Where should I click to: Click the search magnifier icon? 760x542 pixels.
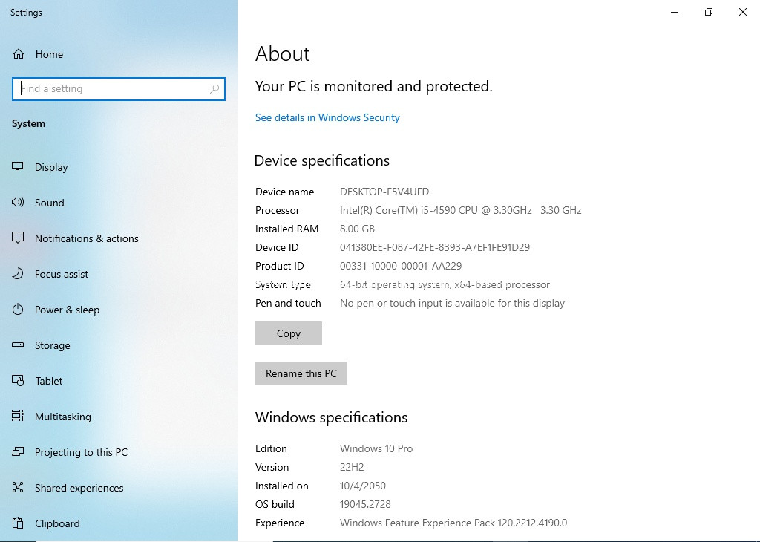(x=214, y=89)
